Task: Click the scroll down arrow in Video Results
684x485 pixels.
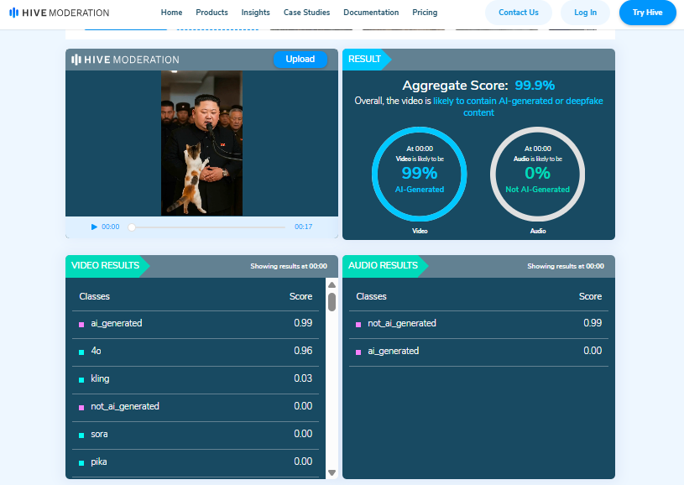Action: (x=332, y=472)
